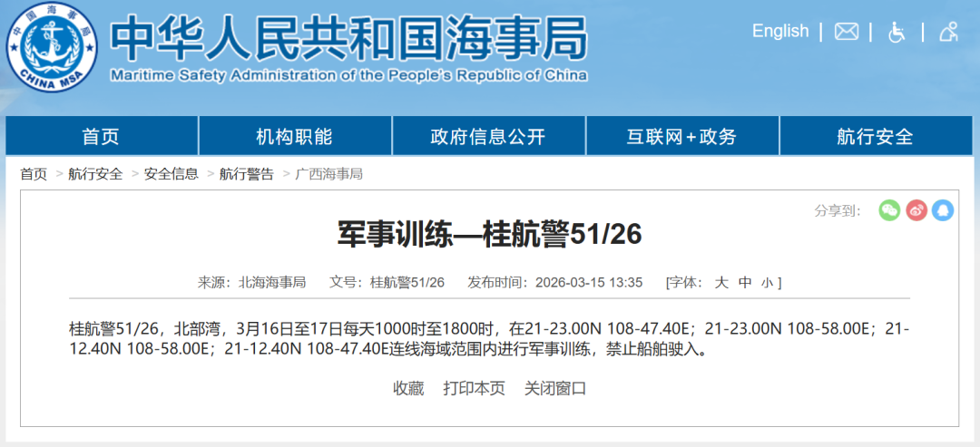Share the notice to WeChat
This screenshot has height=447, width=980.
(x=889, y=210)
